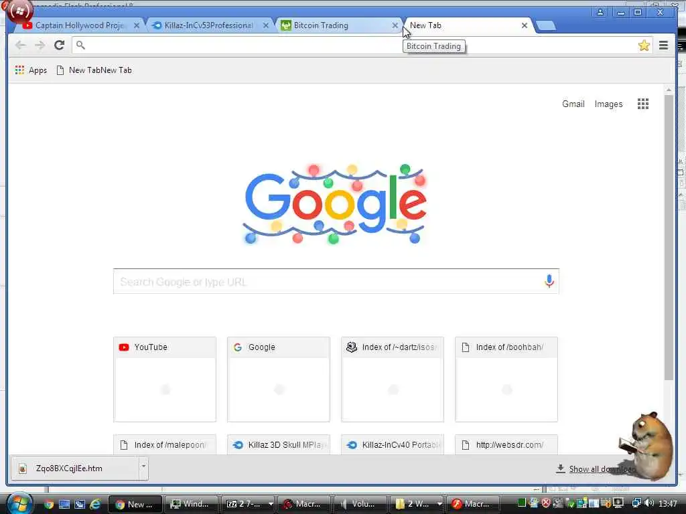Open the Killaz 3D Skull MPlayer tile

[x=279, y=444]
